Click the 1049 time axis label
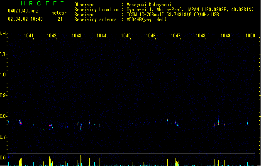The image size is (261, 166). (x=225, y=36)
